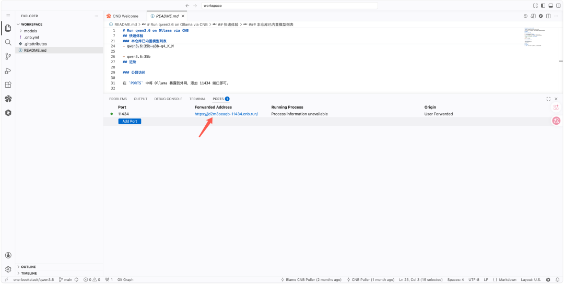
Task: Click the Add Port button
Action: [x=130, y=121]
